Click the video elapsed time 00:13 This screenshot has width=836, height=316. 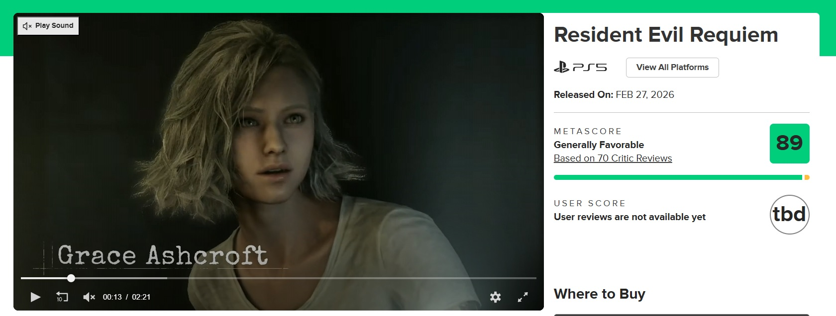pyautogui.click(x=112, y=297)
